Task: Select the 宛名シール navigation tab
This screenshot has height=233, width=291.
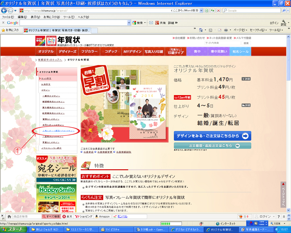Action: [240, 51]
